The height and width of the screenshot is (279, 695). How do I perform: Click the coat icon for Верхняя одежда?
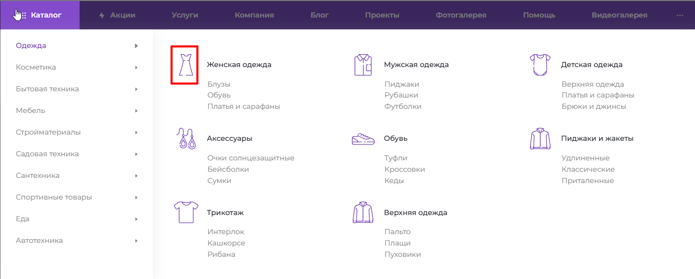pos(363,212)
